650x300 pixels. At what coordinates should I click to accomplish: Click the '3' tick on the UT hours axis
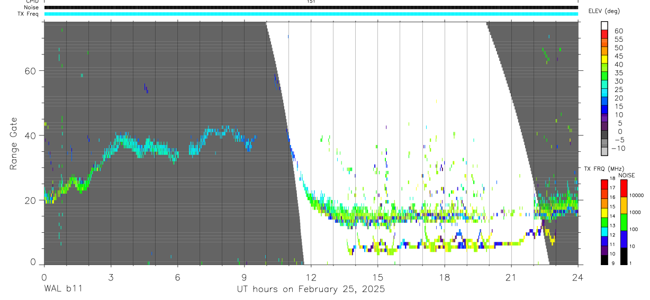[111, 277]
